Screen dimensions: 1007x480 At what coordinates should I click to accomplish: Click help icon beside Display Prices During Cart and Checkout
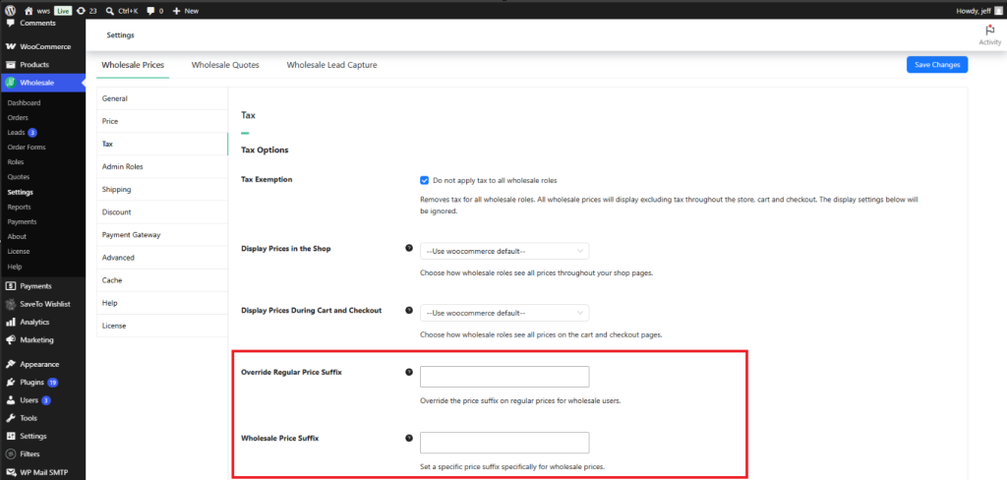tap(409, 310)
